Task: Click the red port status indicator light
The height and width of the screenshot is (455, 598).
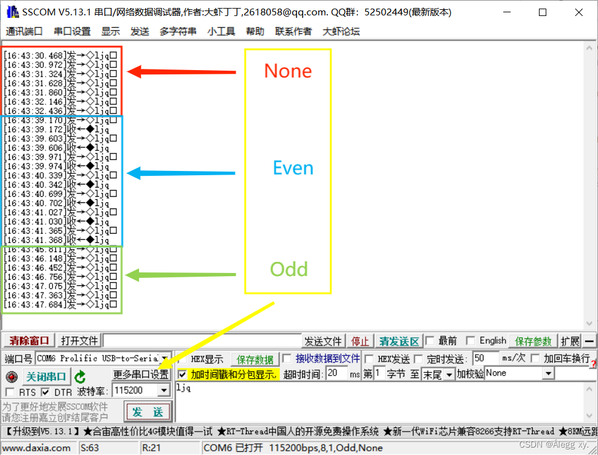Action: point(12,377)
